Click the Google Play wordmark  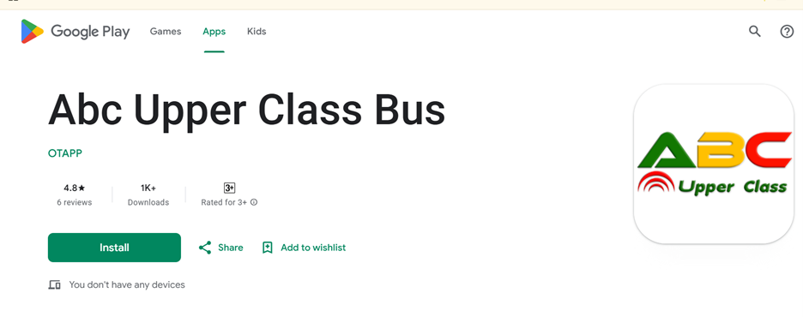pos(90,32)
